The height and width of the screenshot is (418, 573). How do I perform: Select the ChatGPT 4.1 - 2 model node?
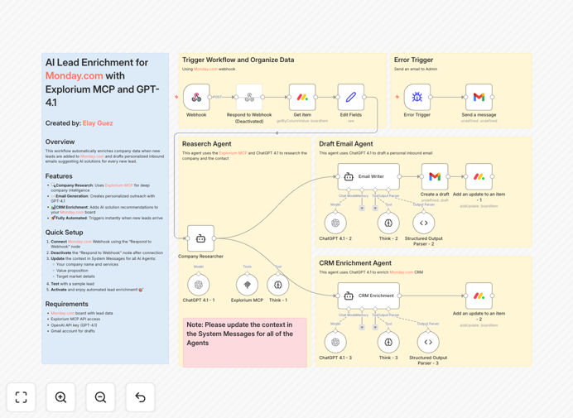[x=335, y=223]
